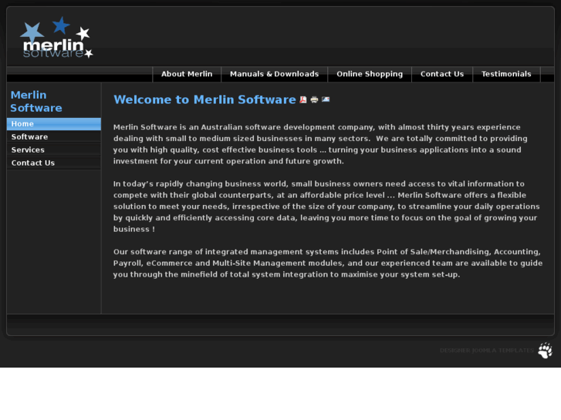561x420 pixels.
Task: Open Services in the sidebar menu
Action: pyautogui.click(x=54, y=150)
